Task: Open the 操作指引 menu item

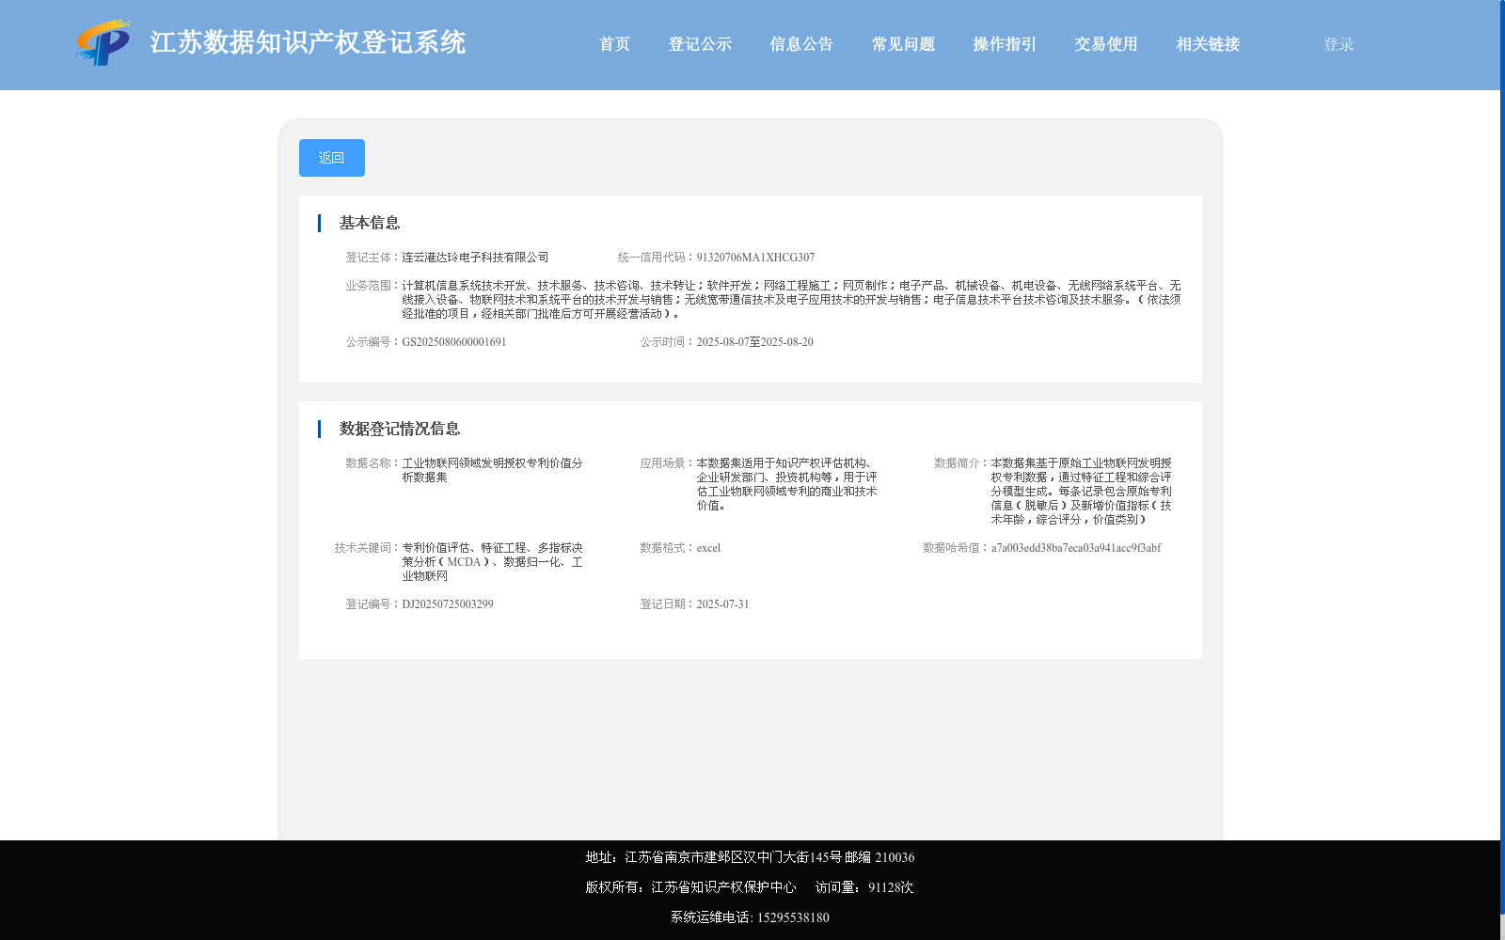Action: (x=1005, y=44)
